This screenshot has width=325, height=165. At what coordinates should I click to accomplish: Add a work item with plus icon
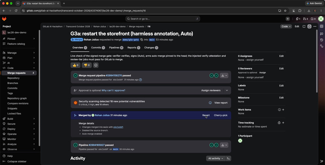click(x=283, y=110)
